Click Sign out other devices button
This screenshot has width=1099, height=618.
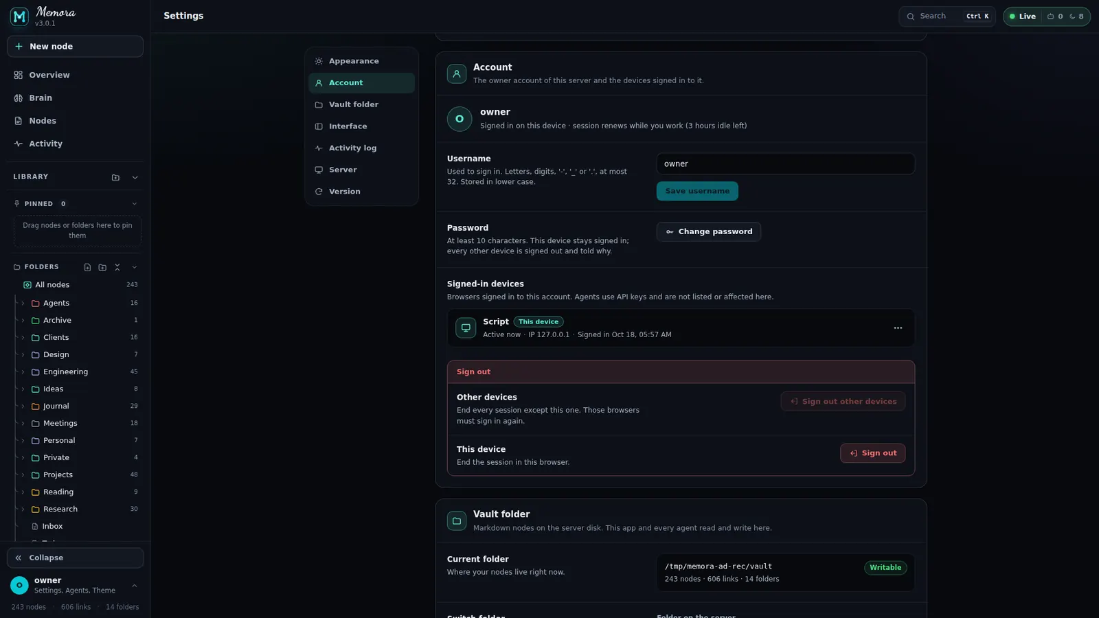(x=843, y=402)
